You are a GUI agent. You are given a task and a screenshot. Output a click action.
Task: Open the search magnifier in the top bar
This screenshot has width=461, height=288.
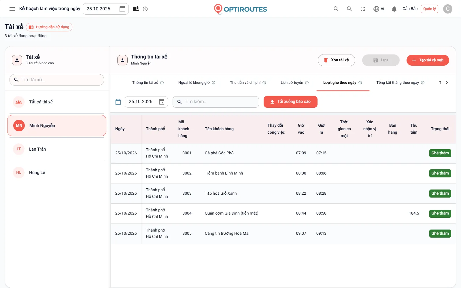(x=336, y=9)
